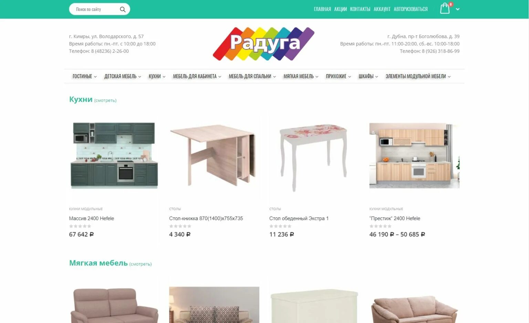Image resolution: width=529 pixels, height=323 pixels.
Task: Open the shopping cart bag icon
Action: [x=445, y=8]
